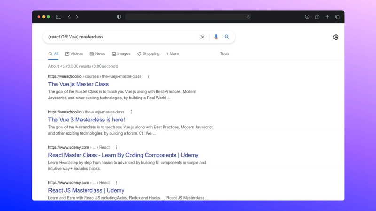Screen dimensions: 376x211
Task: Expand the More search categories menu
Action: point(172,54)
